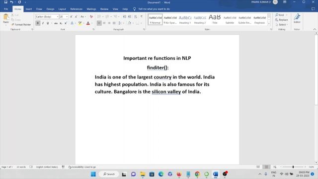This screenshot has width=318, height=179.
Task: Check accessibility status in status bar
Action: [82, 167]
